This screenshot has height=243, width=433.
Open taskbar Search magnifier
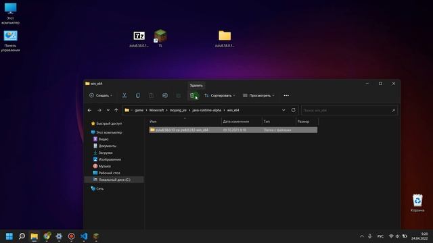point(22,236)
